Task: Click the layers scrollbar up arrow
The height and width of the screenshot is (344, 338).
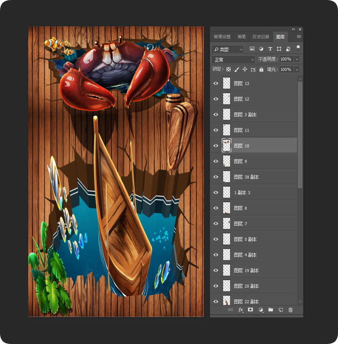Action: click(x=300, y=79)
